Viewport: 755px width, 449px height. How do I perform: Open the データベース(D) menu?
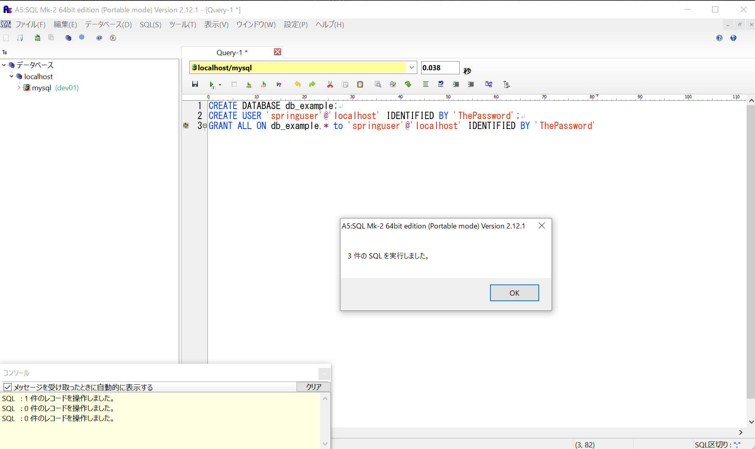(108, 25)
